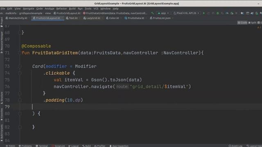Close the LazyGrid.kt tab
This screenshot has height=147, width=262.
point(102,18)
